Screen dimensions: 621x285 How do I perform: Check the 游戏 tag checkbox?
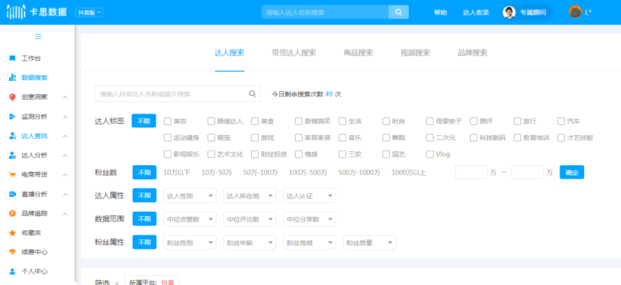tap(255, 138)
